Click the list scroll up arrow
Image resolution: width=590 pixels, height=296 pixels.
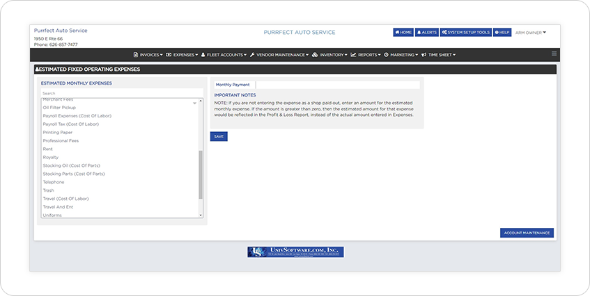pyautogui.click(x=201, y=101)
